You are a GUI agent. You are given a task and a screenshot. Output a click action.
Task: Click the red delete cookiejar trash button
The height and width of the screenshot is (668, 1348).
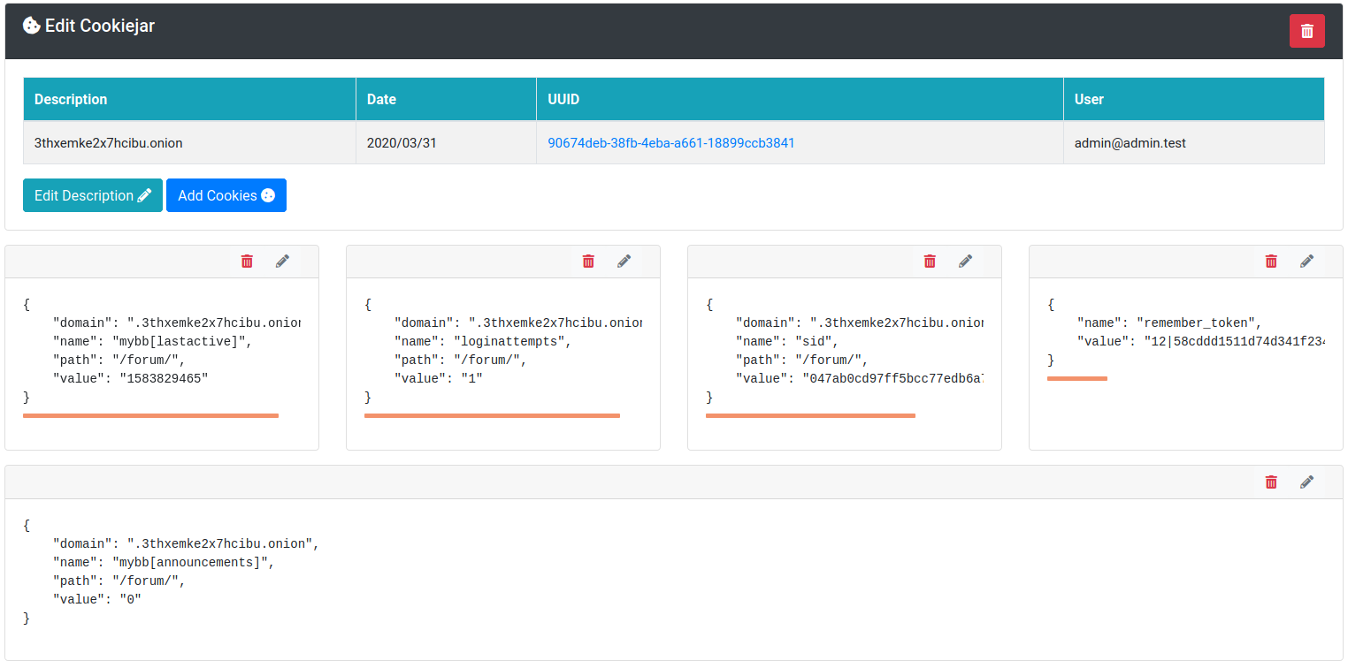tap(1306, 31)
